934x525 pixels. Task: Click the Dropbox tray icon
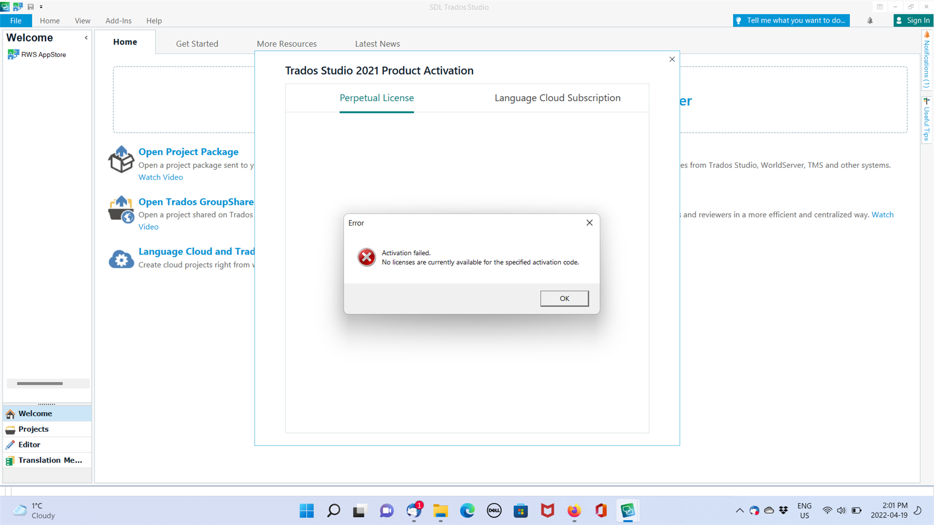784,511
